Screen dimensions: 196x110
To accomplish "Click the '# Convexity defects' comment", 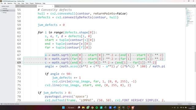I will tap(55, 10).
